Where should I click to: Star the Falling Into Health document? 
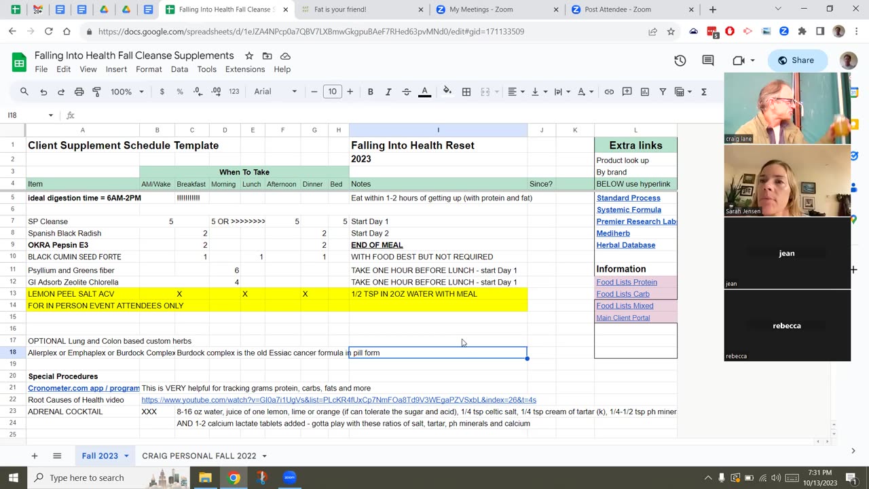tap(249, 56)
